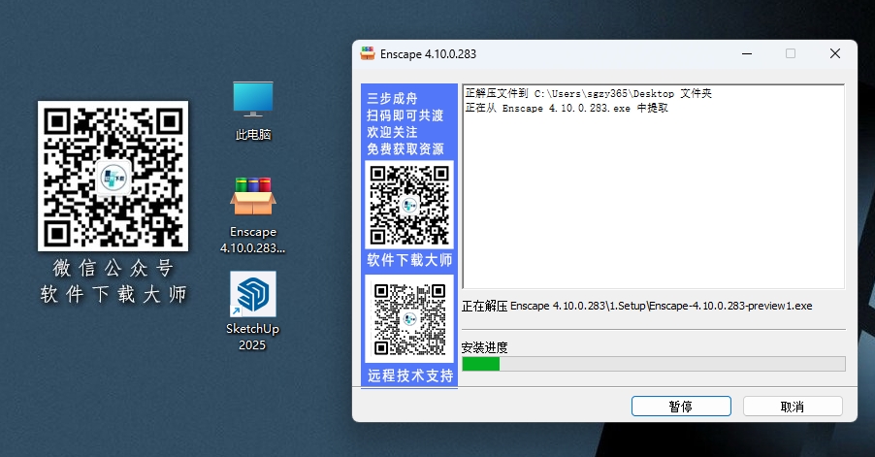Select the SketchUp 2025 desktop shortcut

point(253,311)
